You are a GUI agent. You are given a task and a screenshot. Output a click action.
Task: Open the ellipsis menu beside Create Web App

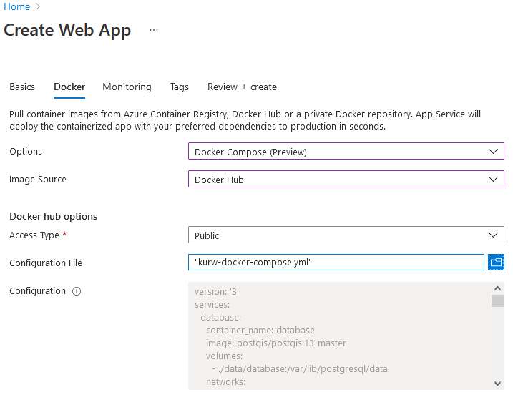154,30
